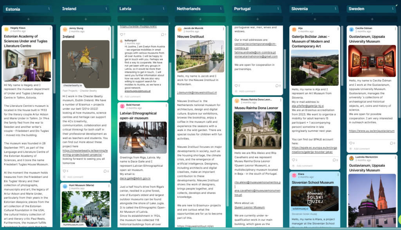This screenshot has height=230, width=401.
Task: Open the Queen Leonor Museum link
Action: point(249,207)
